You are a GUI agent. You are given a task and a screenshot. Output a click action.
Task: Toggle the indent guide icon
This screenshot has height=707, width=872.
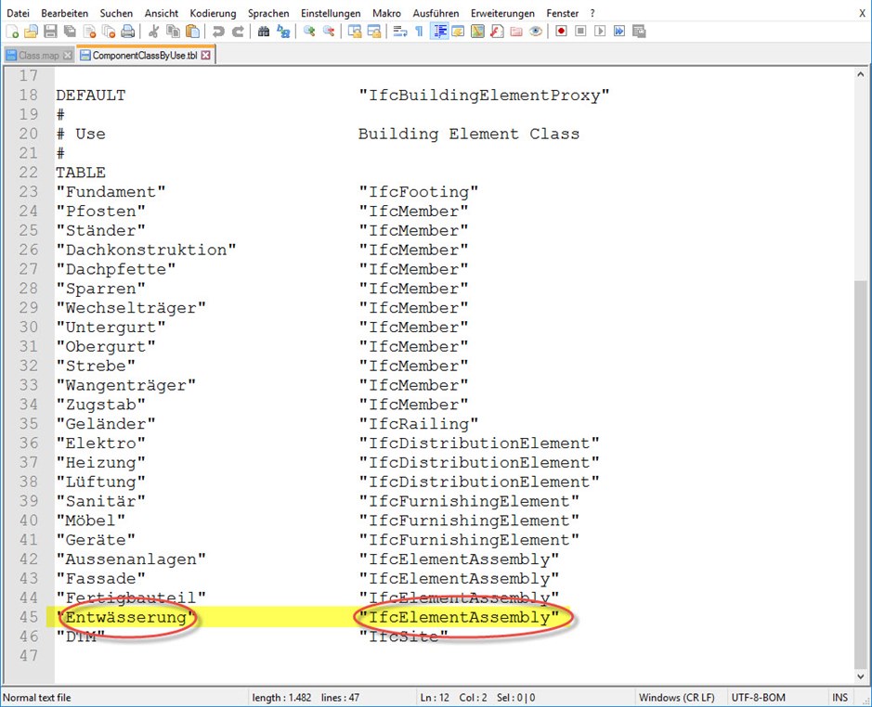pos(439,32)
